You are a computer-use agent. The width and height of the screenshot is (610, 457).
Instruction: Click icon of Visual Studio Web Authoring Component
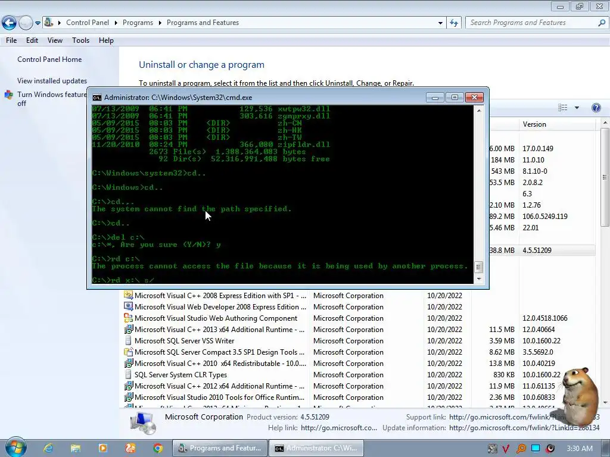tap(128, 318)
